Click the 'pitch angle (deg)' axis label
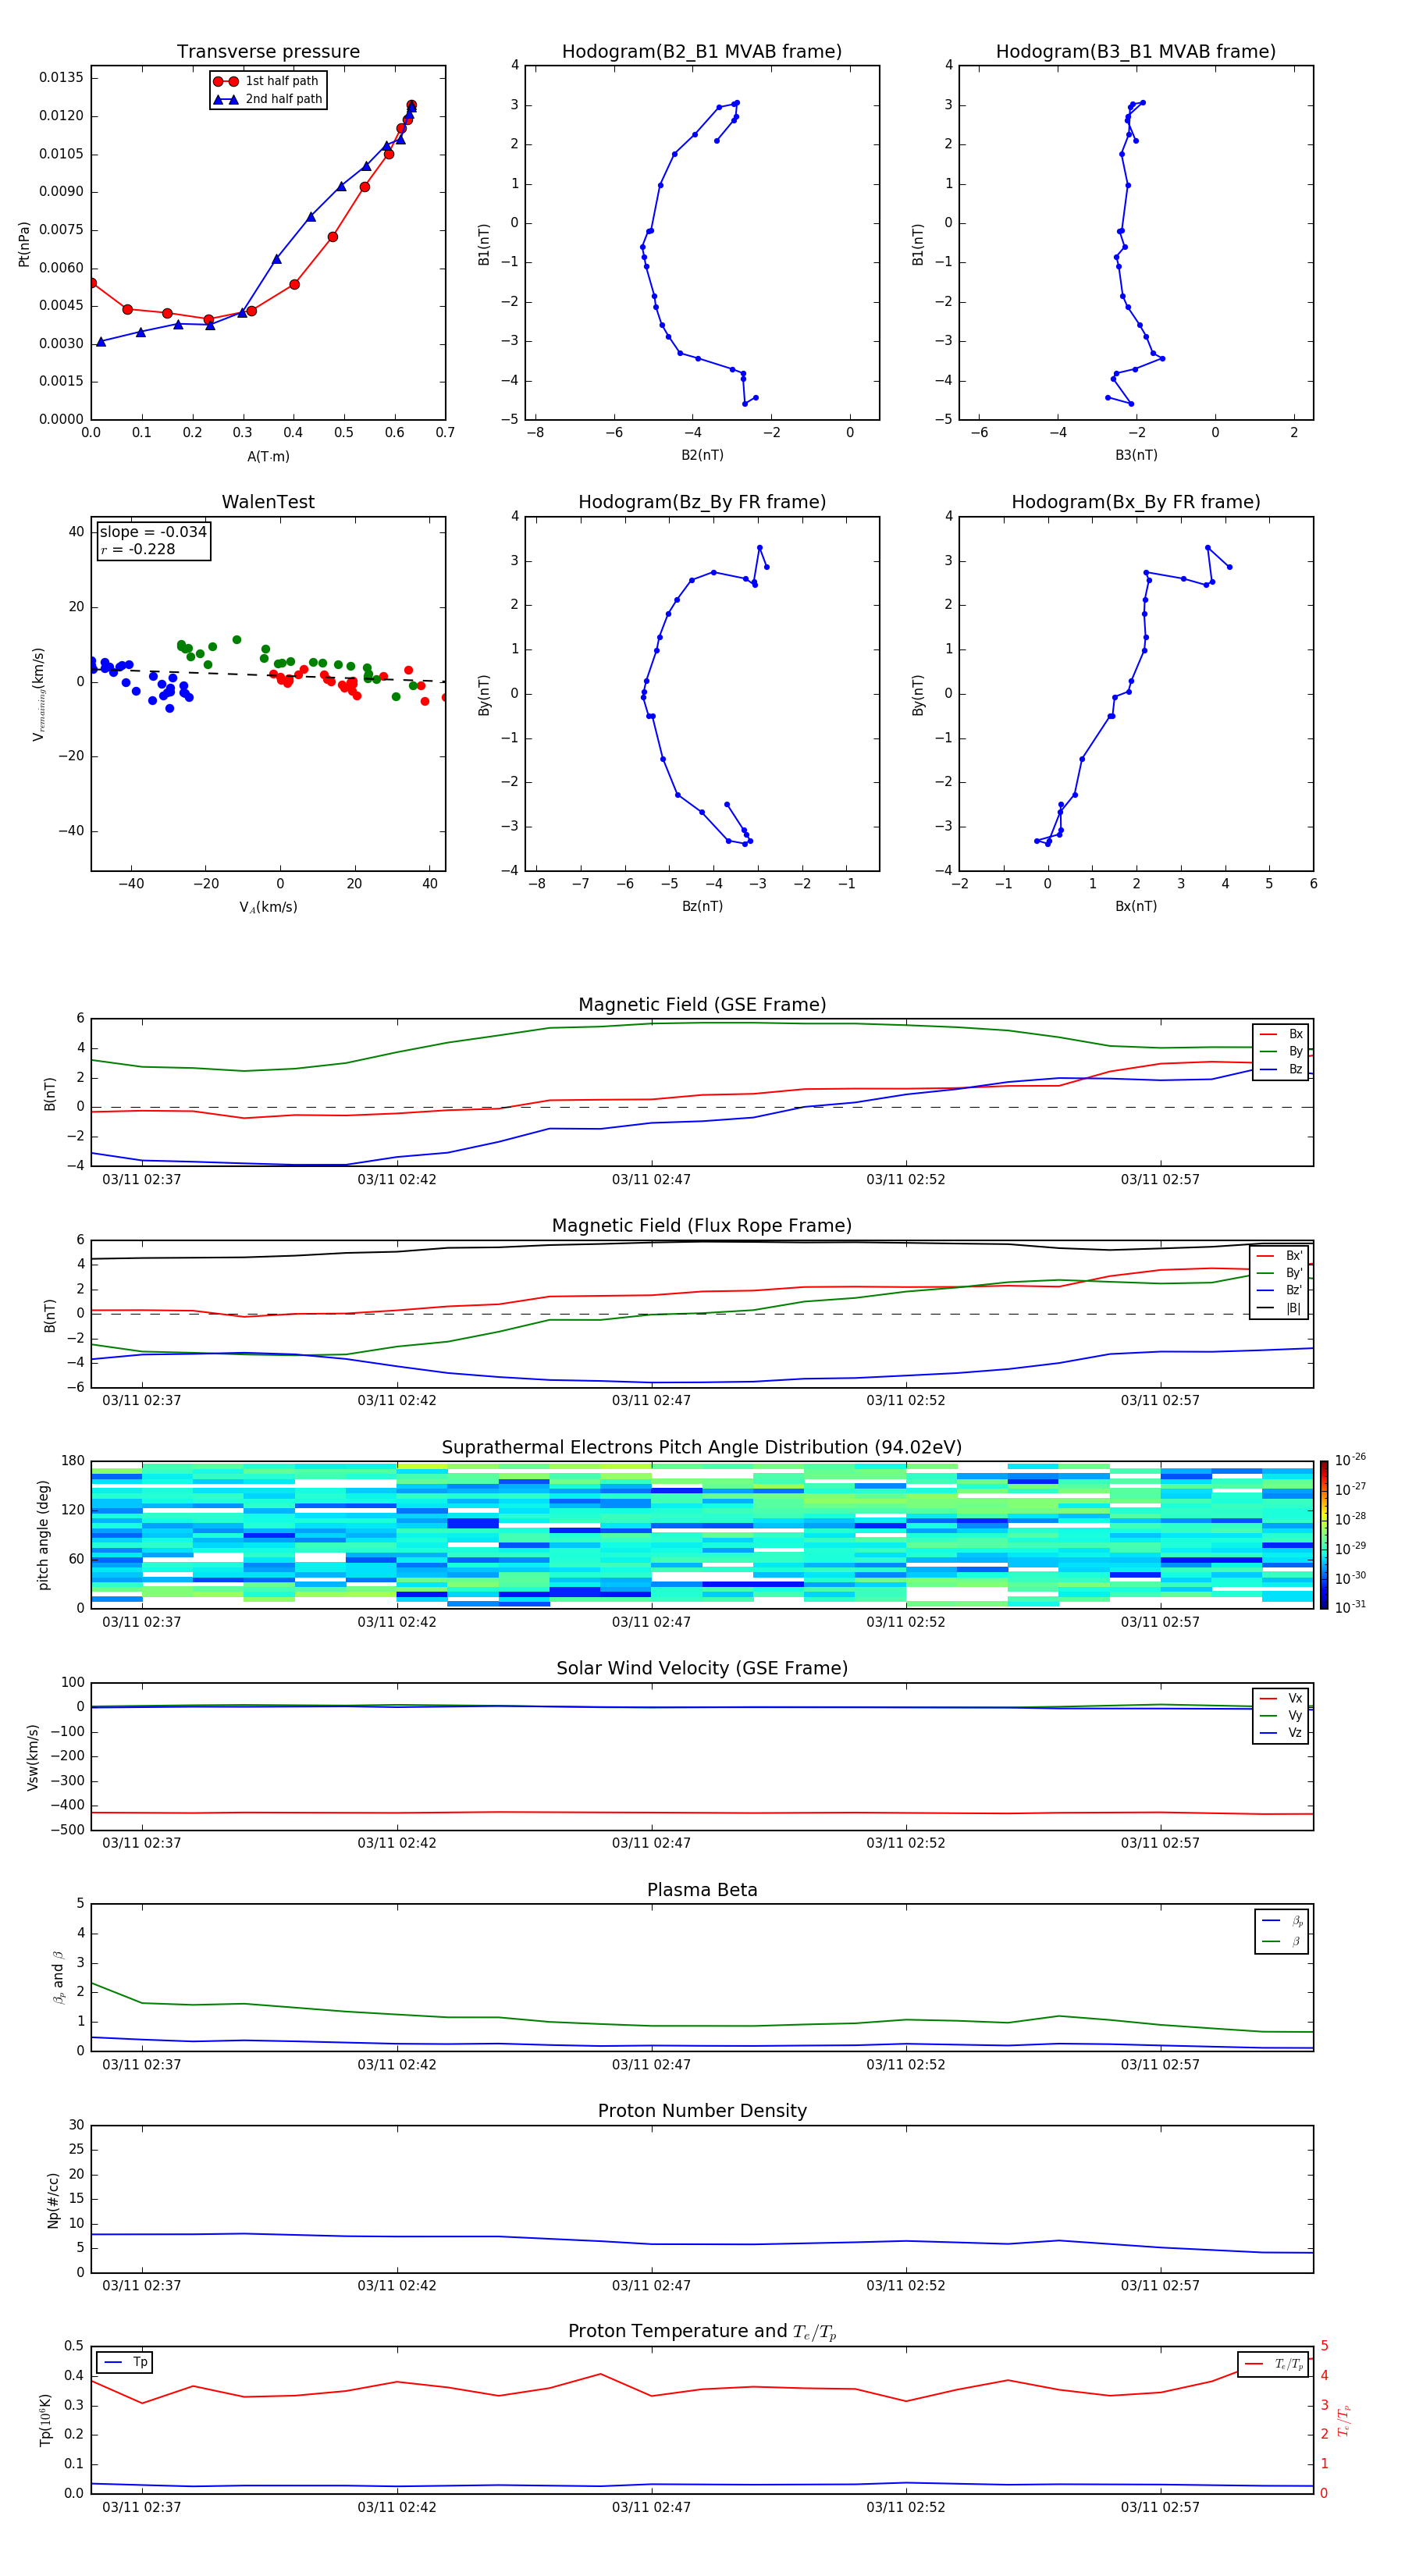This screenshot has height=2576, width=1405. [x=43, y=1534]
